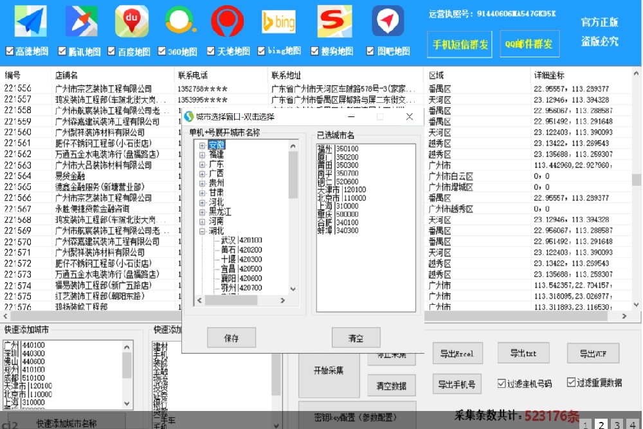Select 广州 440100 in quick-add city list

24,345
